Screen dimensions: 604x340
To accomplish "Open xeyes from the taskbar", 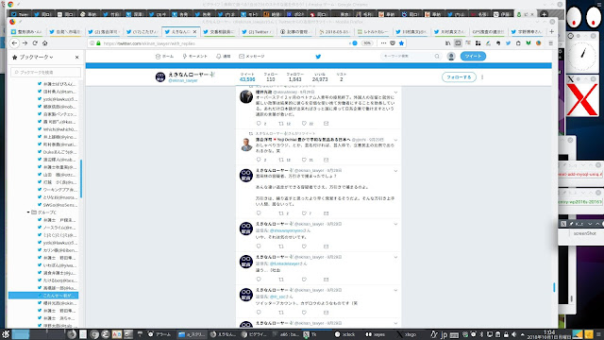I will pyautogui.click(x=375, y=334).
